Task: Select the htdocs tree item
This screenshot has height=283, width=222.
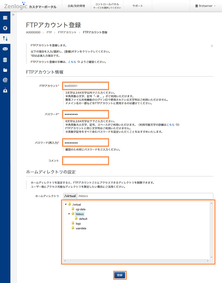Action: [79, 214]
